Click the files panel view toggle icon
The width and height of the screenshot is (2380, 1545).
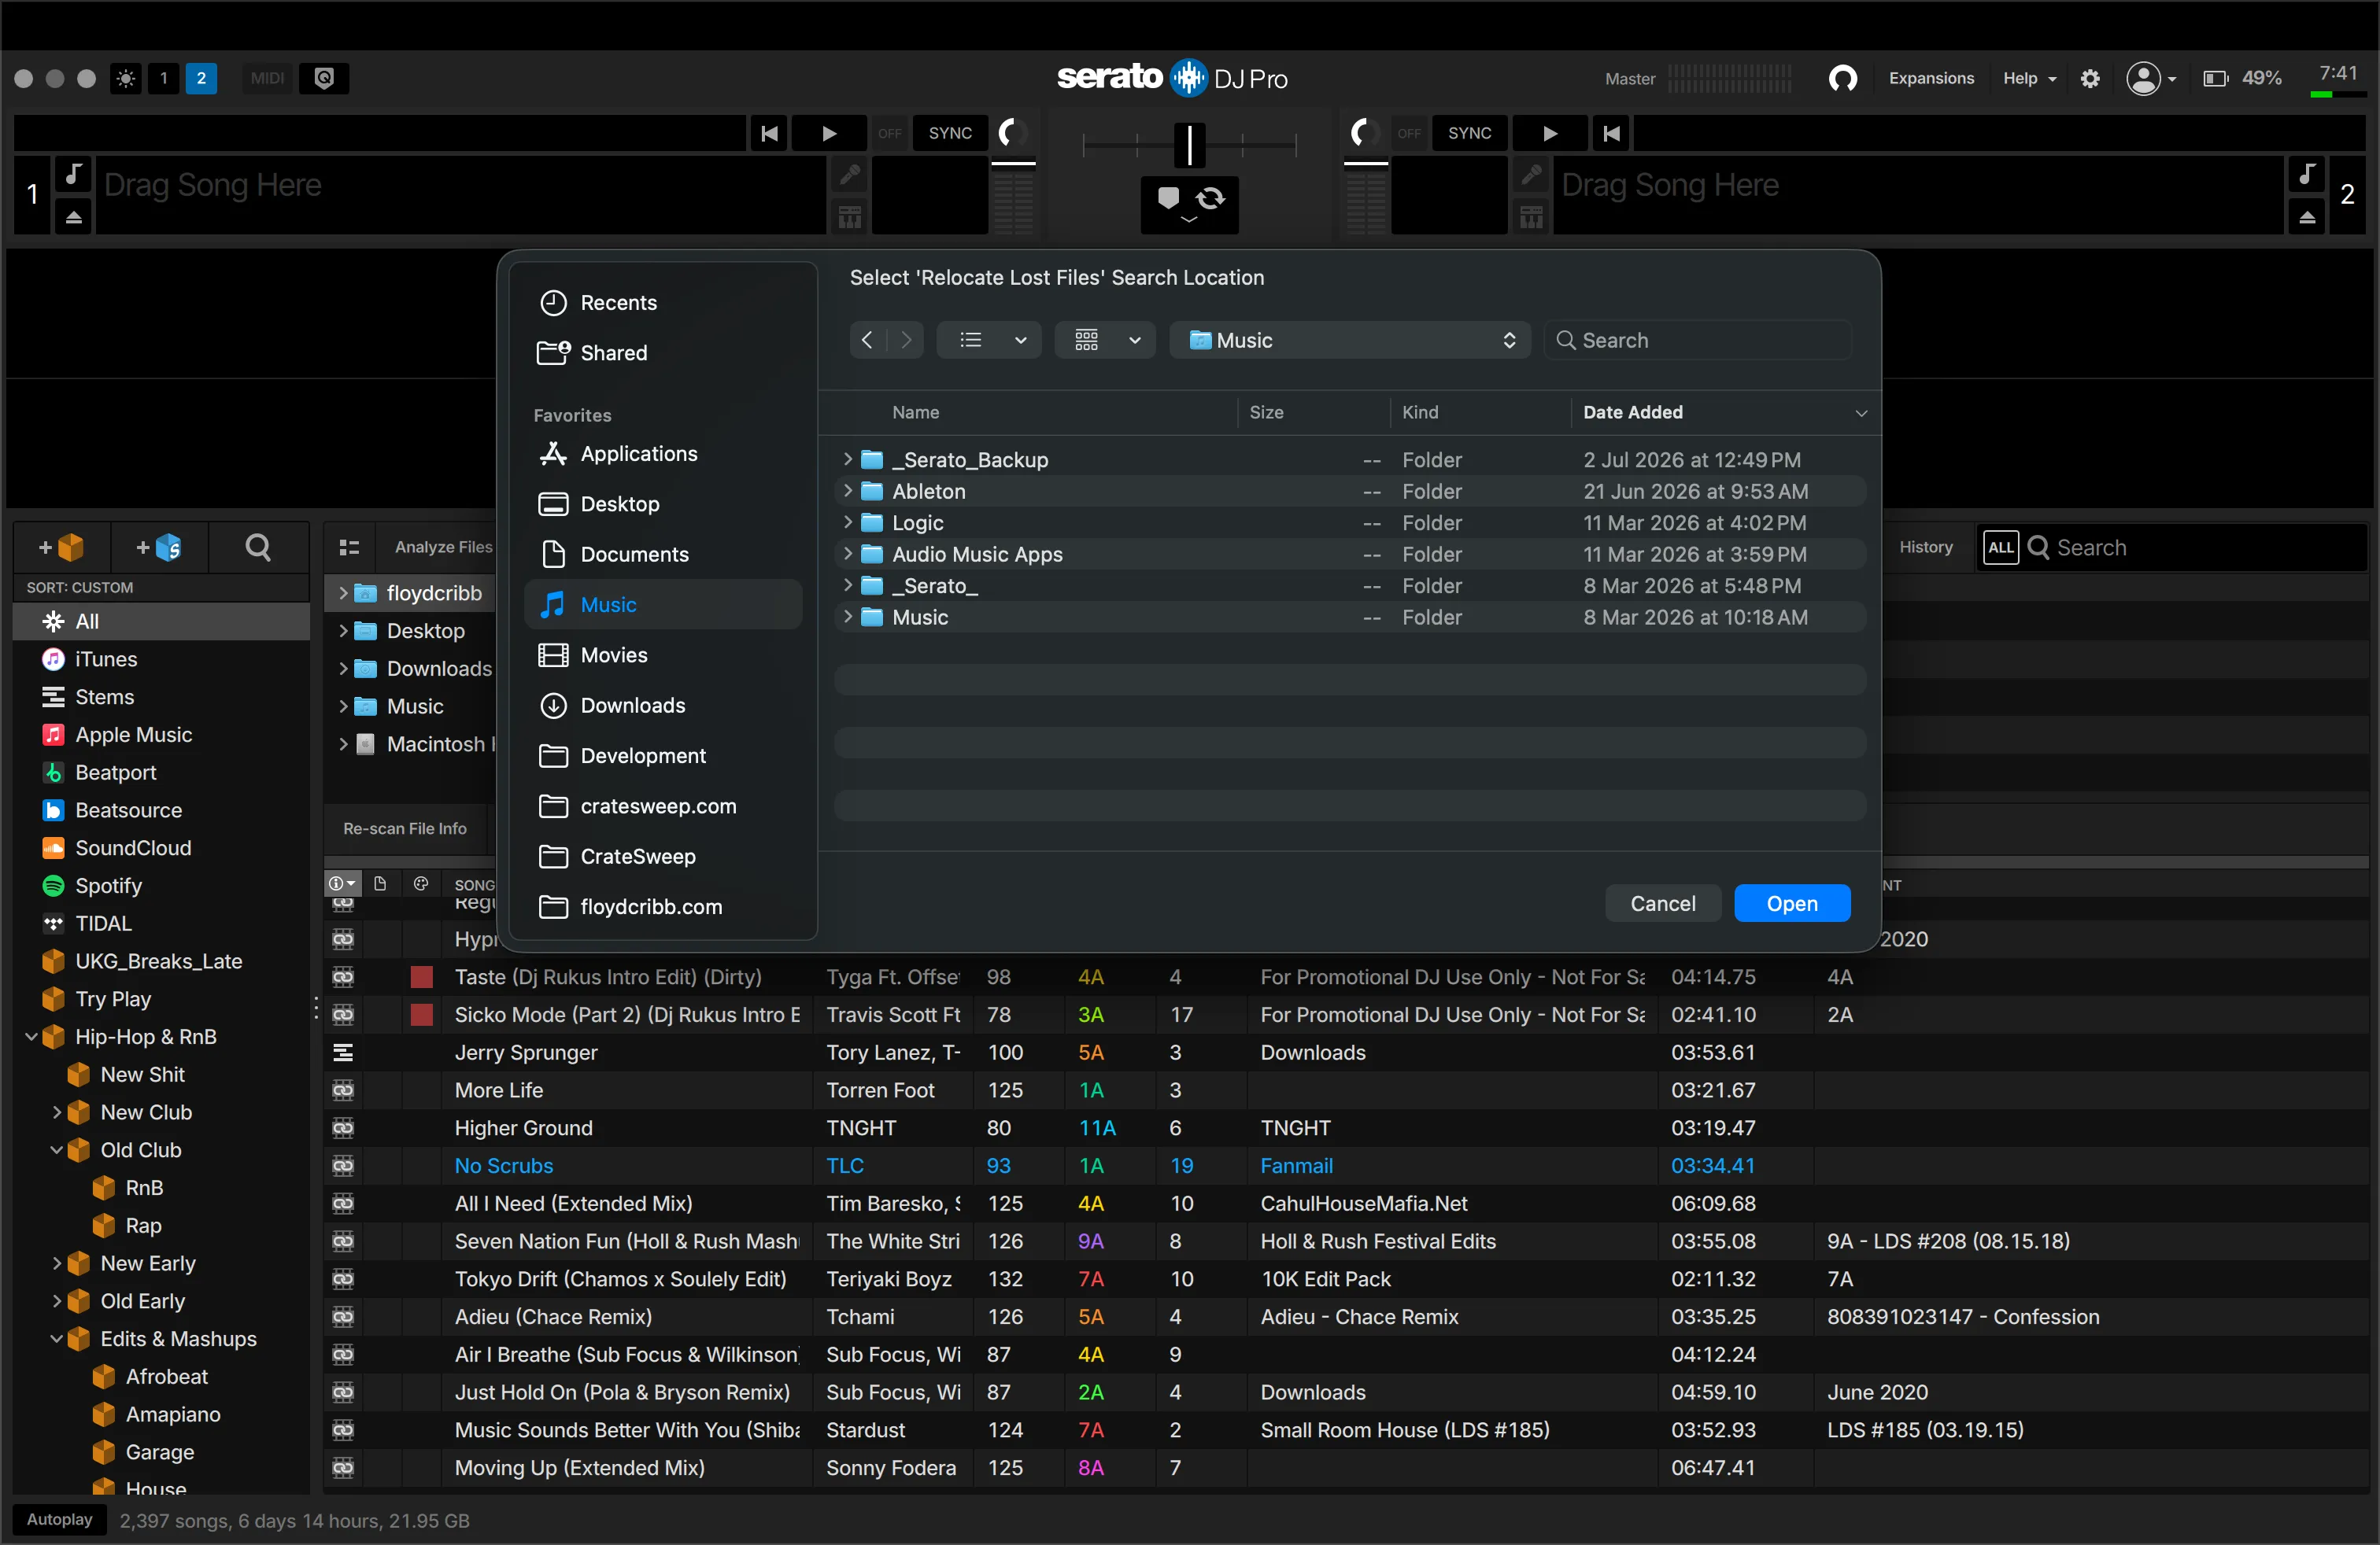[349, 547]
